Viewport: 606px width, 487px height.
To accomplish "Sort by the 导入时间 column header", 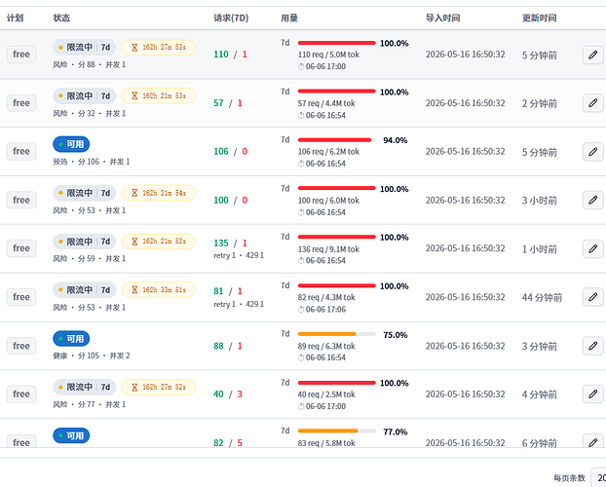I will click(x=442, y=18).
